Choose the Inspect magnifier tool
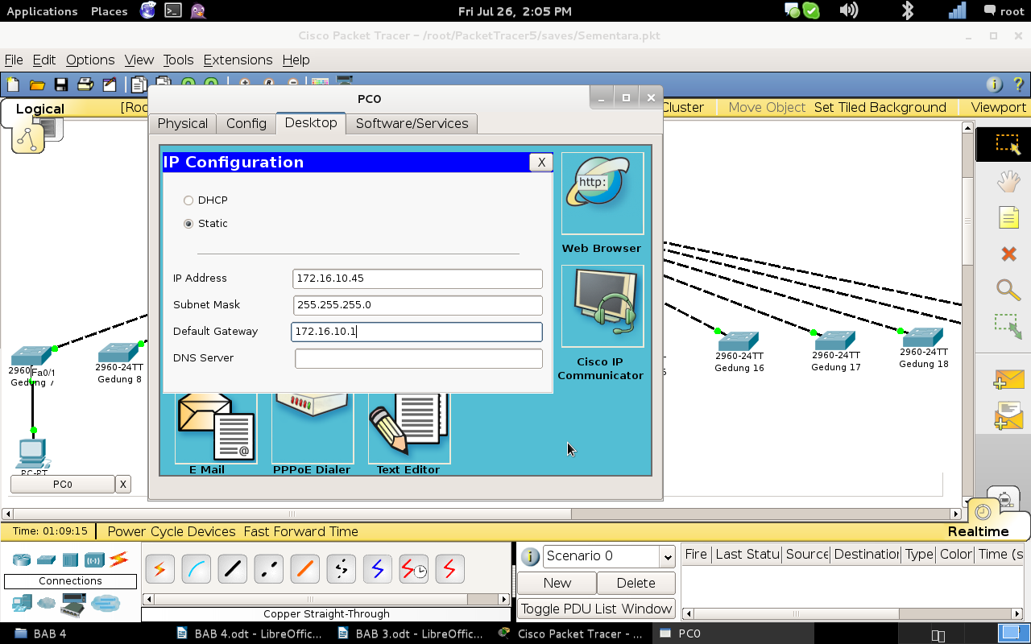Viewport: 1031px width, 644px height. coord(1008,290)
